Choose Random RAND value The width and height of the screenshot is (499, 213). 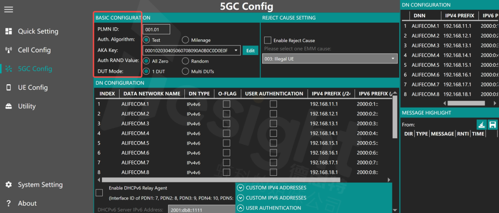point(185,61)
